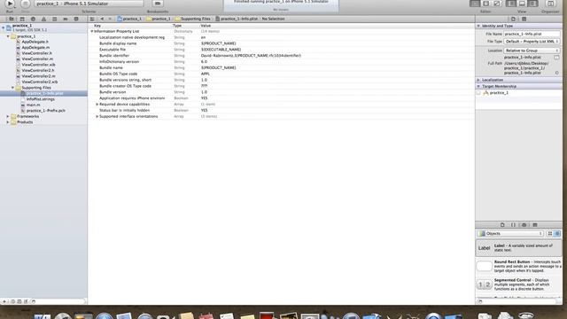Show the Issue navigator warning icon
Viewport: 567px width, 319px height.
(x=43, y=19)
